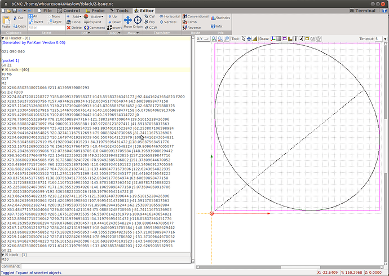The width and height of the screenshot is (389, 276).
Task: Toggle Comment on selected lines
Action: [x=94, y=28]
